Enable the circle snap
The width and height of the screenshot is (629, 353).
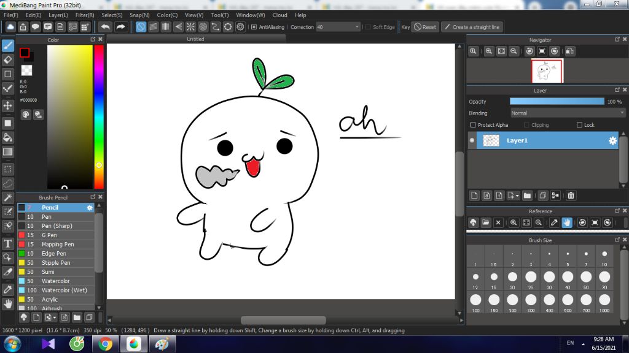[x=203, y=27]
